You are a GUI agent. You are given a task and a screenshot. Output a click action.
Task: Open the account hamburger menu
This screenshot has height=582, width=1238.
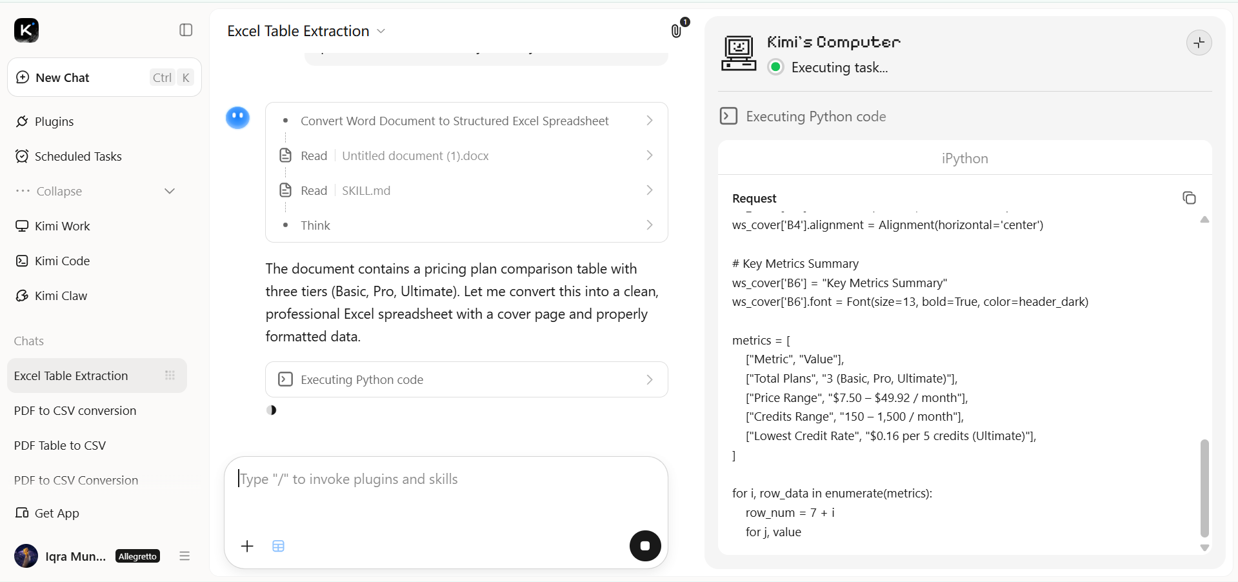[185, 556]
